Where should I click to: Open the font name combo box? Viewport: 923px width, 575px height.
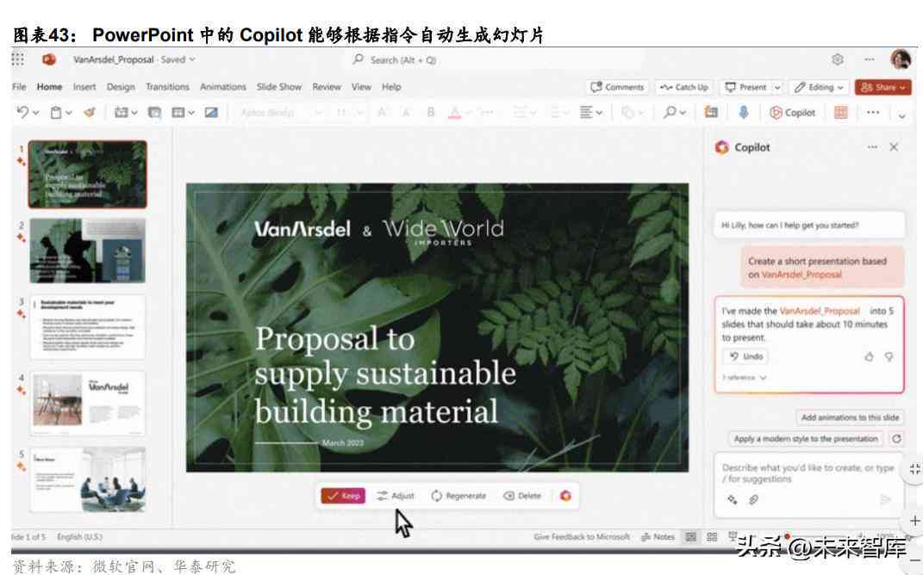tap(281, 112)
